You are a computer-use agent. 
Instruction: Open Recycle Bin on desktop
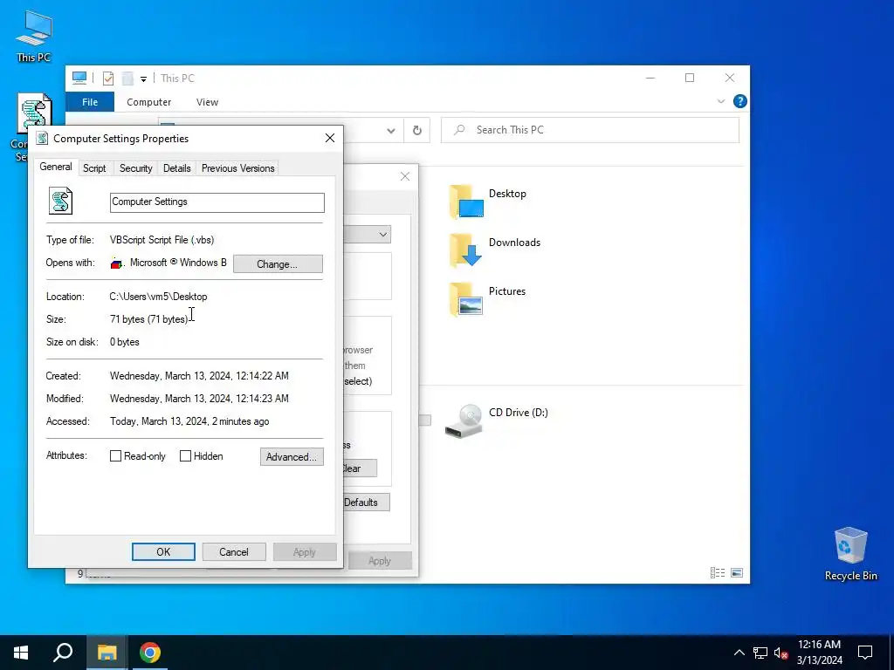click(x=850, y=553)
